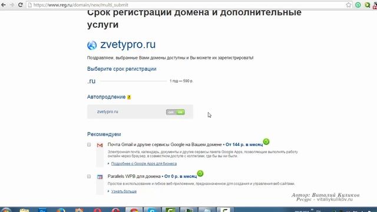The image size is (377, 212).
Task: Click the .ru zone label
Action: [91, 81]
